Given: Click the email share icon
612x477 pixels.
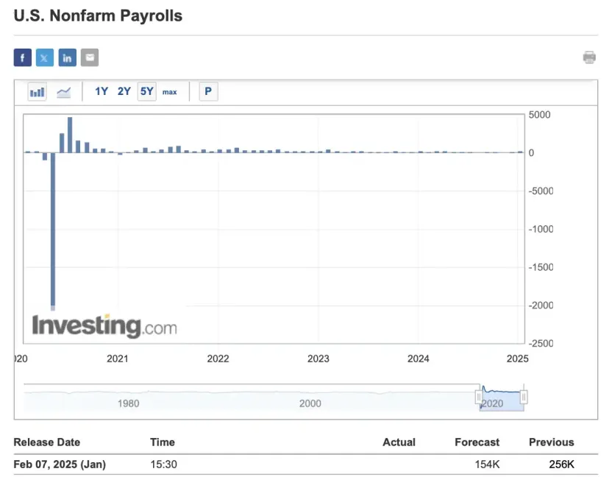Looking at the screenshot, I should (89, 57).
